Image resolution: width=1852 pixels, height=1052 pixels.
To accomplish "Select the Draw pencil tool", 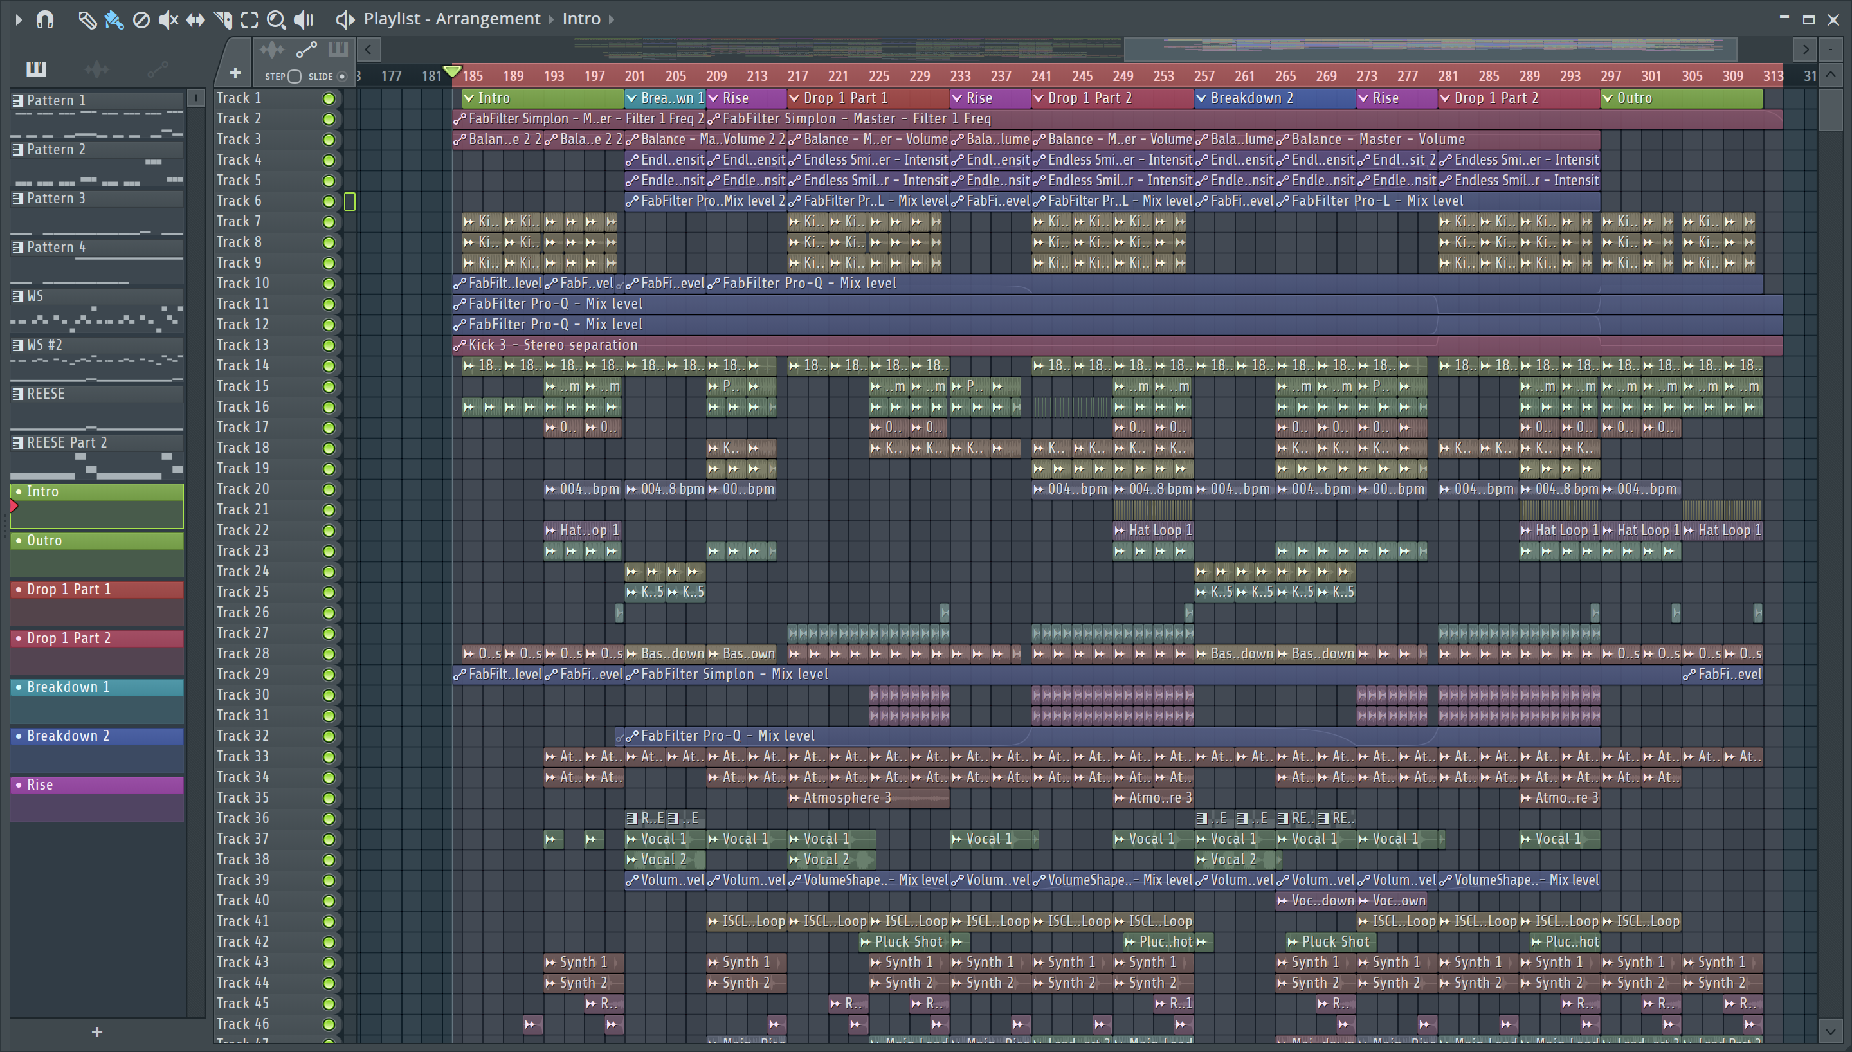I will [87, 19].
